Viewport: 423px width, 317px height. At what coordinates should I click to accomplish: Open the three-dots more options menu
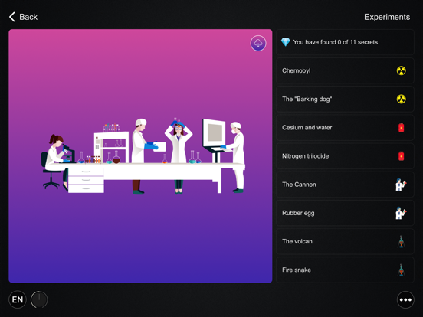click(x=405, y=299)
